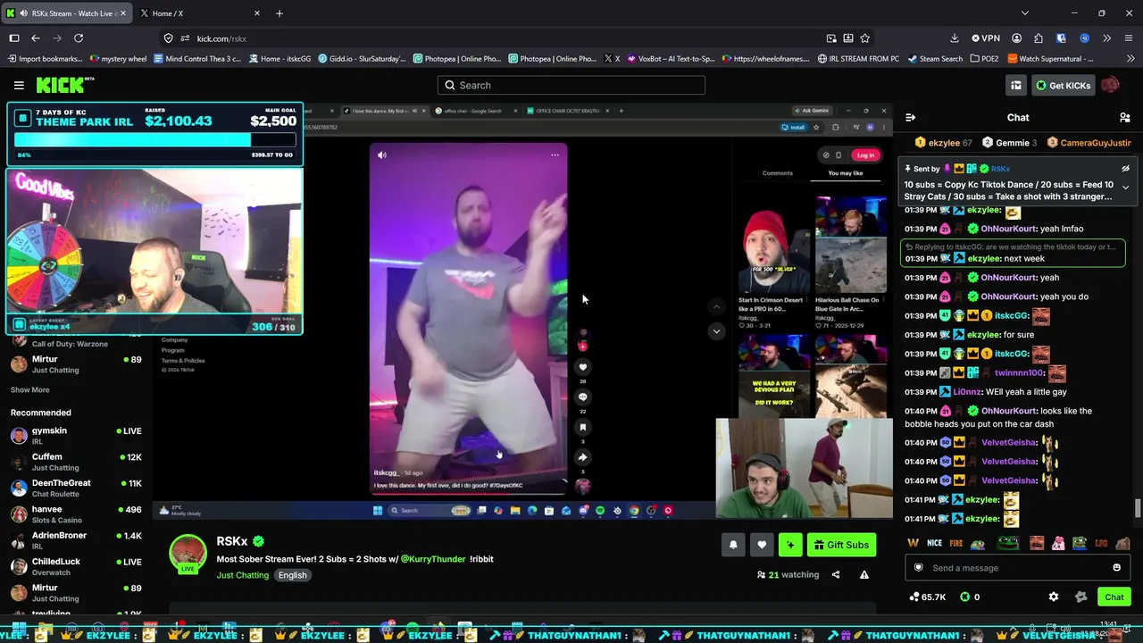
Task: Click the green subscribe plus button
Action: coord(790,545)
